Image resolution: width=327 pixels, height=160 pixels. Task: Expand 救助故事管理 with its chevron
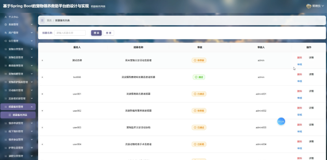[x=32, y=66]
